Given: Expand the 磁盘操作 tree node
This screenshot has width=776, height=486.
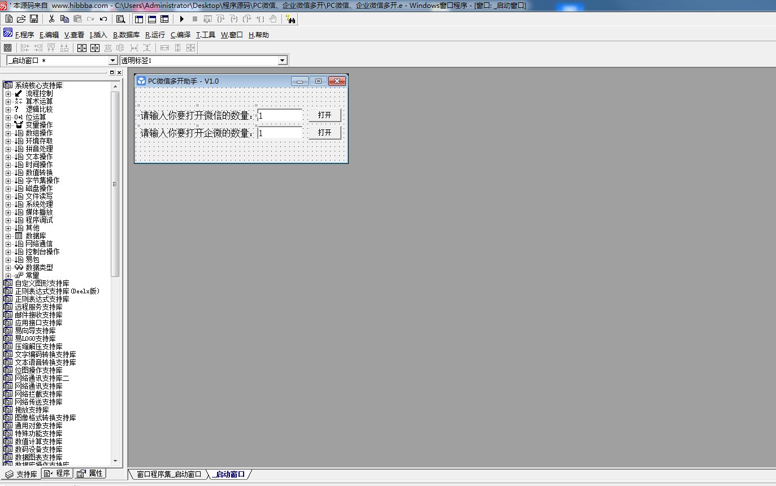Looking at the screenshot, I should click(8, 189).
